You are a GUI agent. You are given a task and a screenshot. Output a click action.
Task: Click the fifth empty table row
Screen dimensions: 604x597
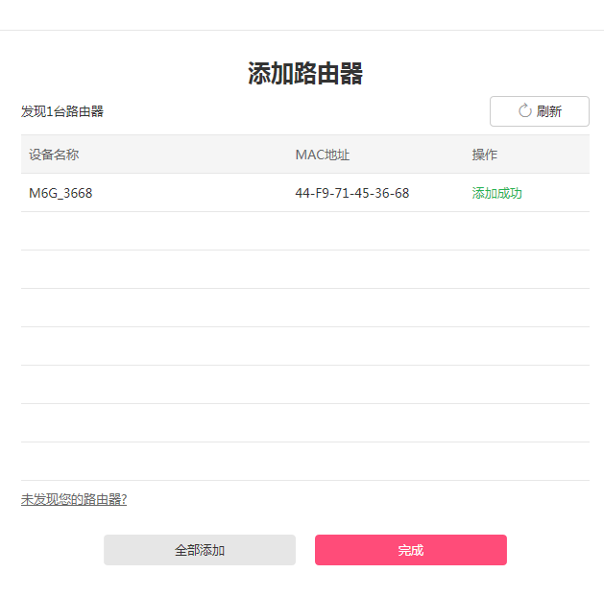(305, 385)
